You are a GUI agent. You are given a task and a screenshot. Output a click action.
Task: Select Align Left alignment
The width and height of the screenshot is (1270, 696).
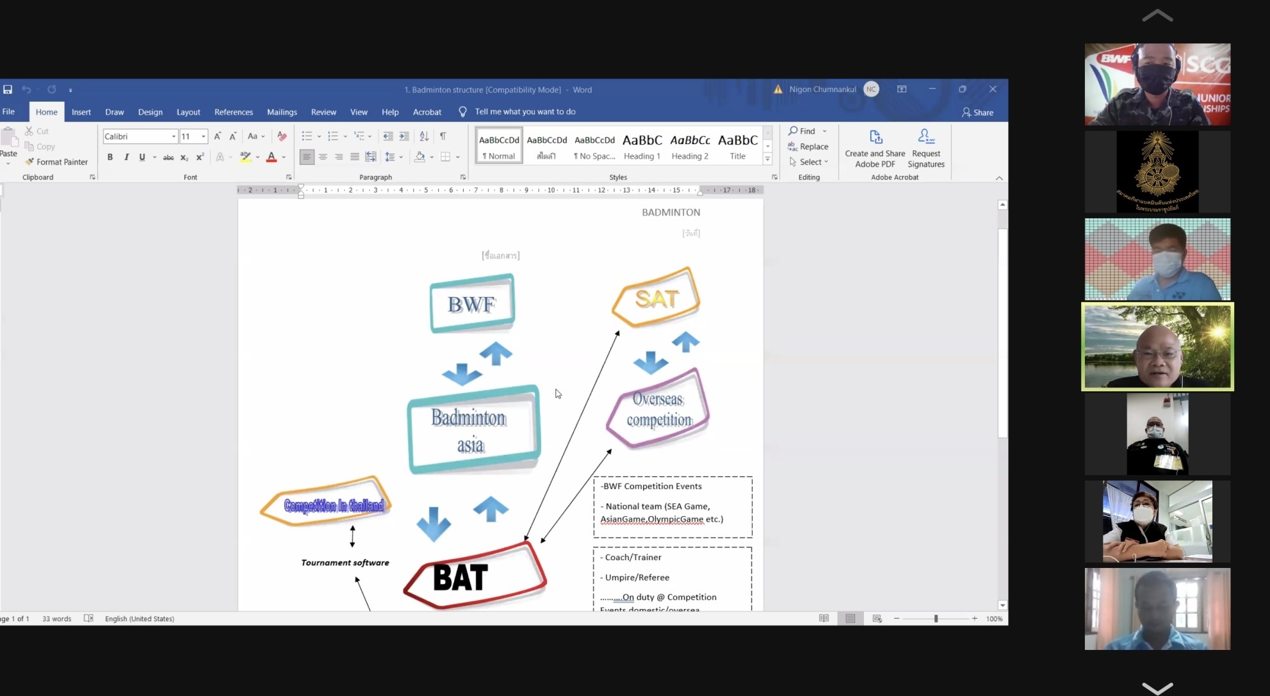pos(307,157)
